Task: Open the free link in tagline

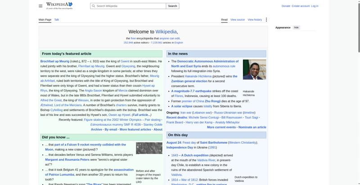Action: click(133, 39)
